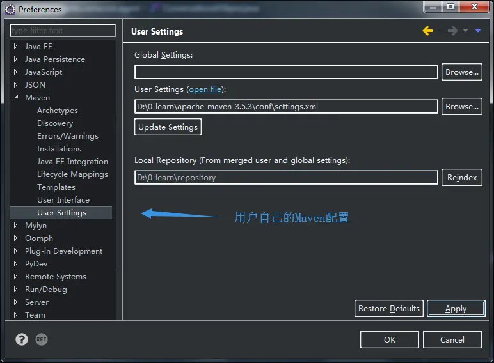The height and width of the screenshot is (363, 494).
Task: Expand the Mylyn node
Action: [15, 225]
